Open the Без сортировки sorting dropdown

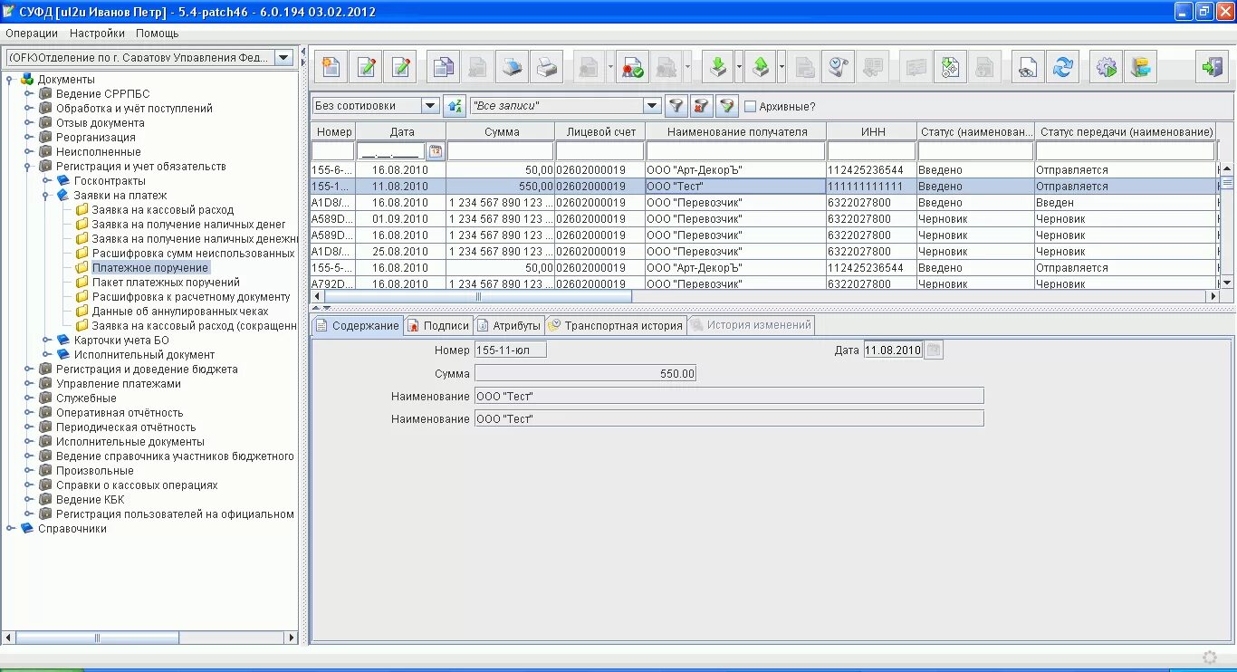(x=430, y=106)
